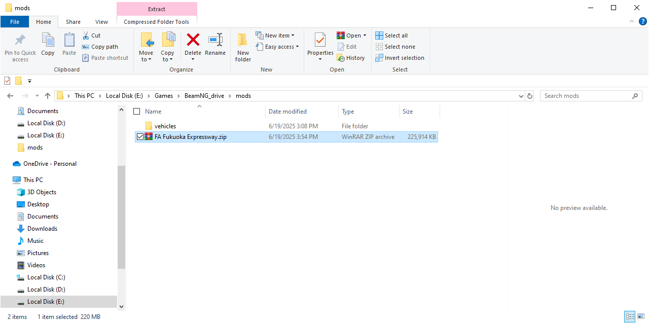
Task: Click Copy path in ribbon
Action: coord(100,47)
